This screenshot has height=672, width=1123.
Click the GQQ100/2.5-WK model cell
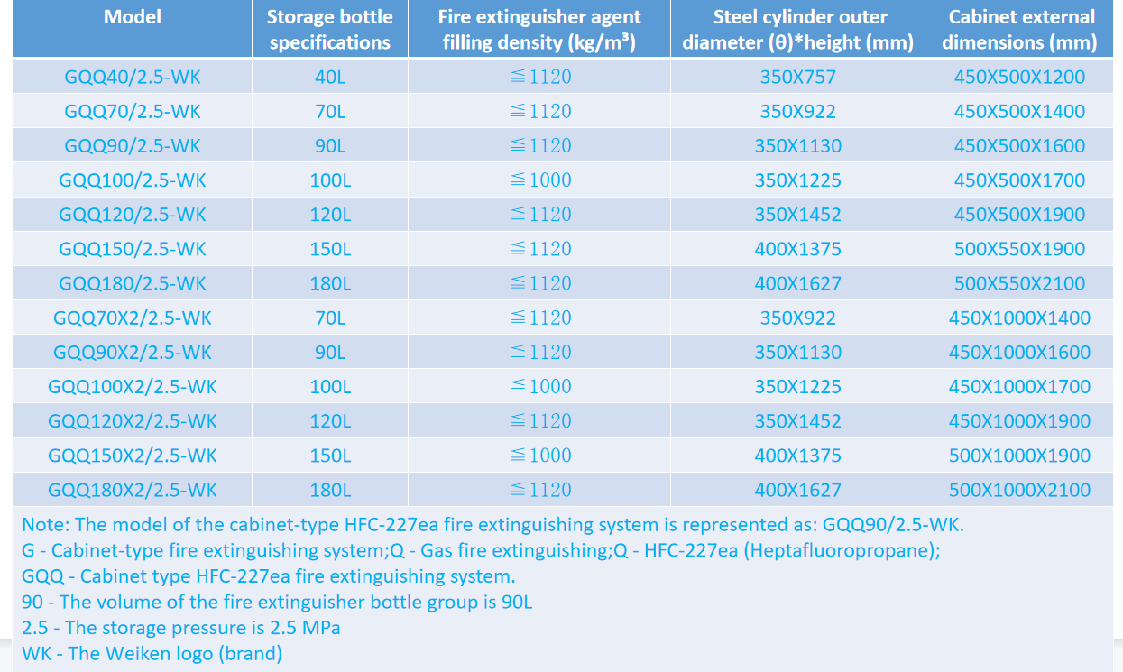(133, 180)
